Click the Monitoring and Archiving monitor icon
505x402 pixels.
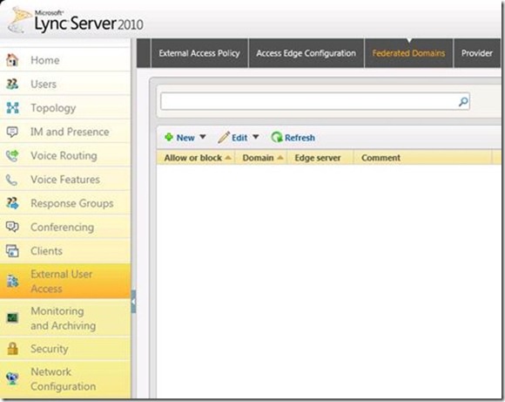tap(12, 317)
